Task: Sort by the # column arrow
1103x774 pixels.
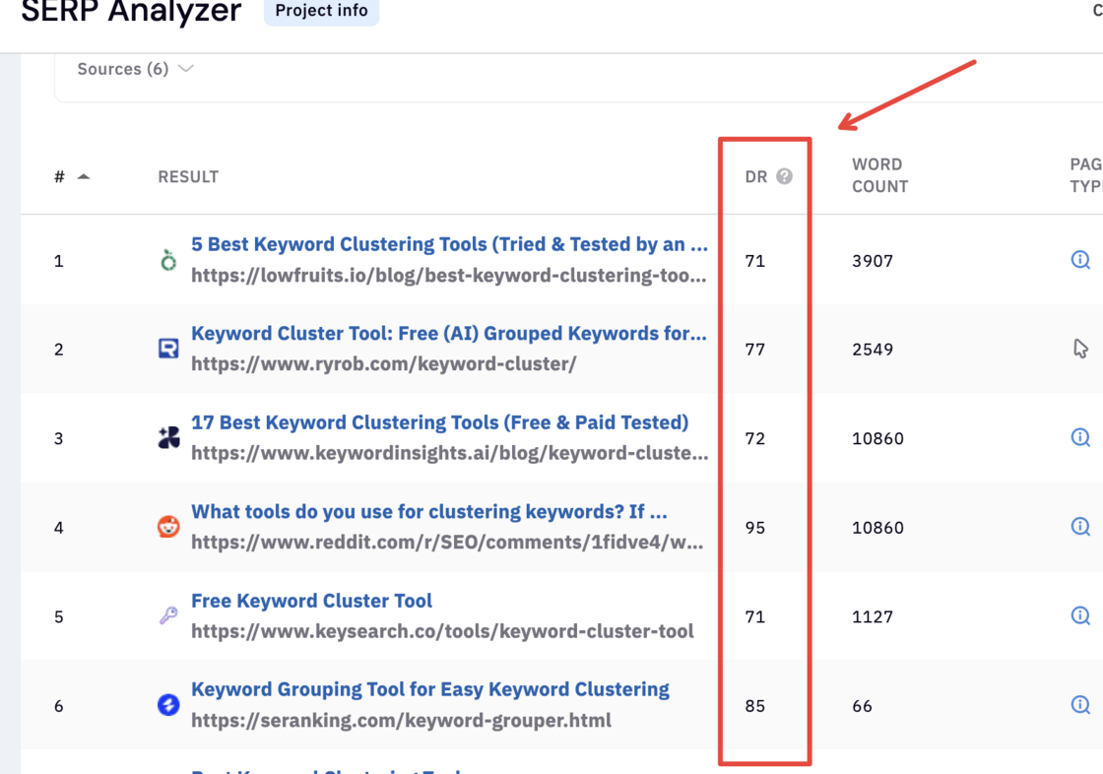Action: click(x=84, y=176)
